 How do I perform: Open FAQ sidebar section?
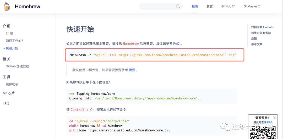(6, 103)
